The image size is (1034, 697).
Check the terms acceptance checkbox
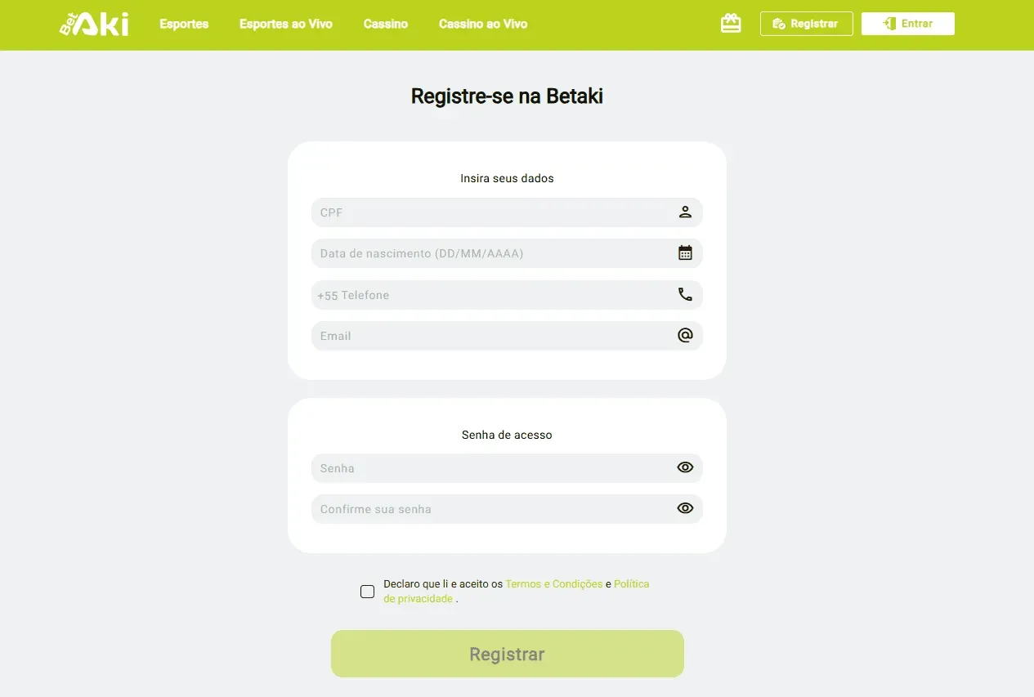click(x=368, y=592)
